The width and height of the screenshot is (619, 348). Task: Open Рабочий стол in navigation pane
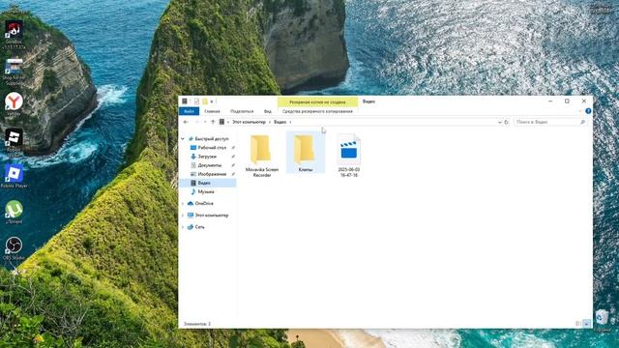tap(212, 148)
